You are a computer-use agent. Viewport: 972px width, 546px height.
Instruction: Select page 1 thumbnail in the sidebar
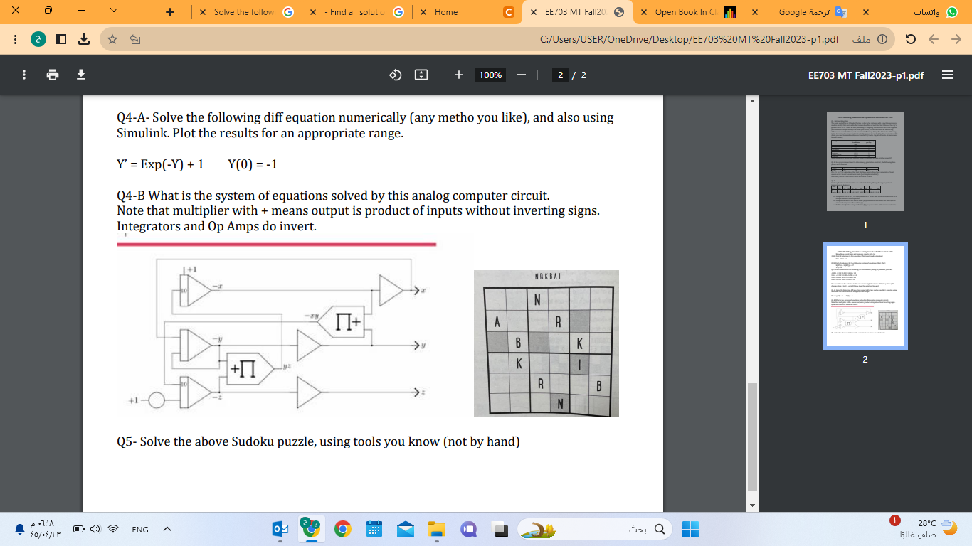point(864,161)
